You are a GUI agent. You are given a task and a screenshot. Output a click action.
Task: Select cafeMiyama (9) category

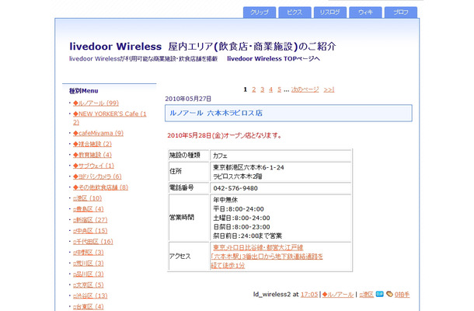pos(98,133)
